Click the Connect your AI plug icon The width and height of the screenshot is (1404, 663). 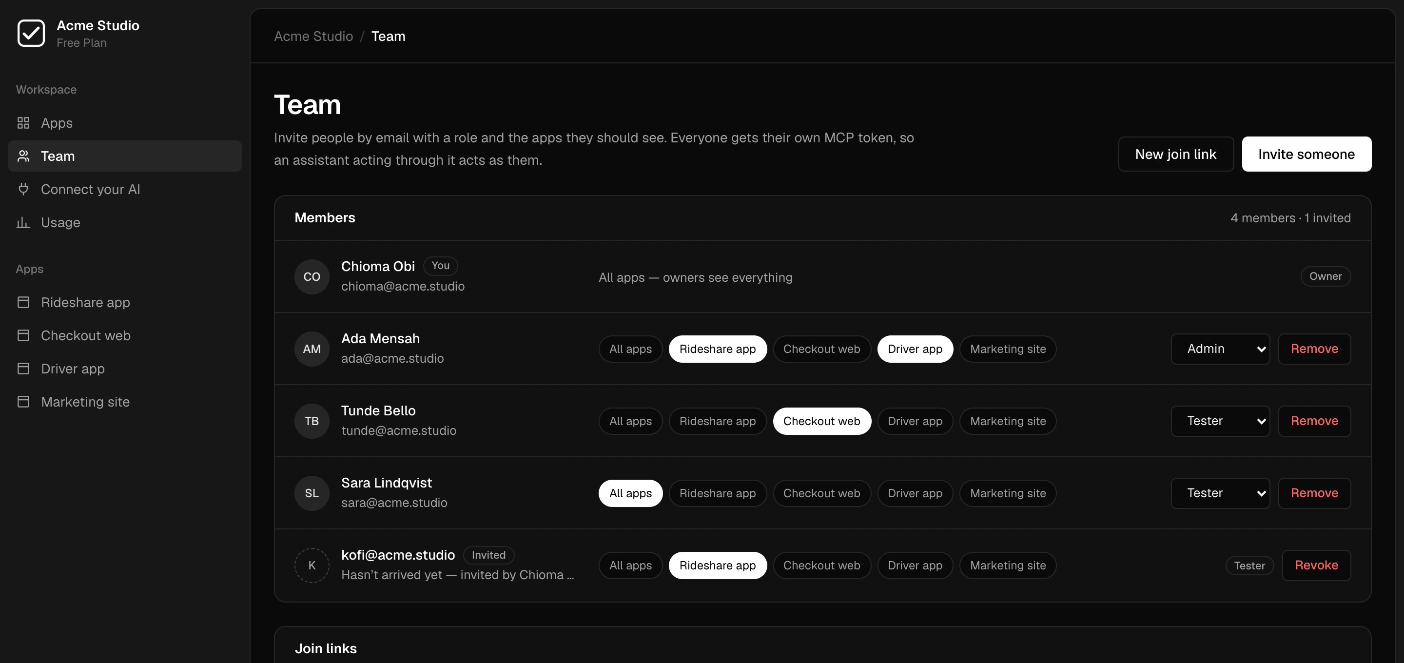[23, 189]
